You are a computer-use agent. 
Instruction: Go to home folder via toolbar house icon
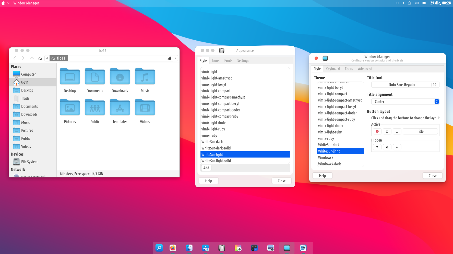[40, 58]
